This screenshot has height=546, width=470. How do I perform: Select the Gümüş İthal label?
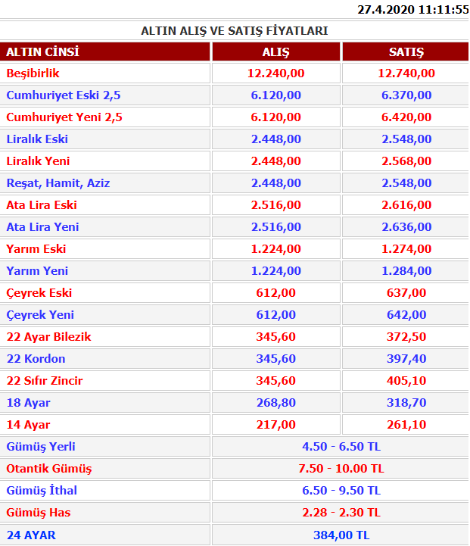tap(42, 490)
